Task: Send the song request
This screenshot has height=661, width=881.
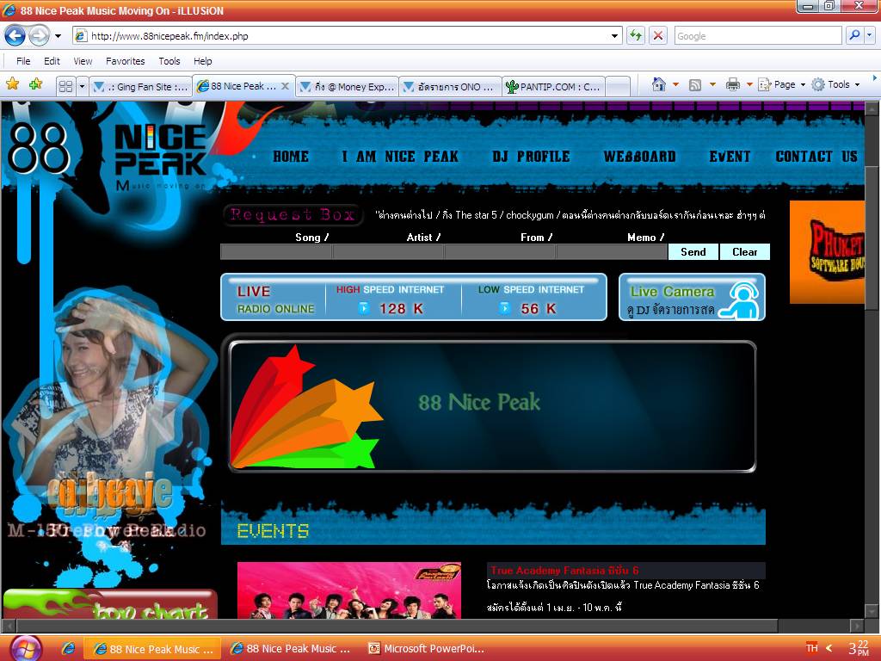Action: point(693,252)
